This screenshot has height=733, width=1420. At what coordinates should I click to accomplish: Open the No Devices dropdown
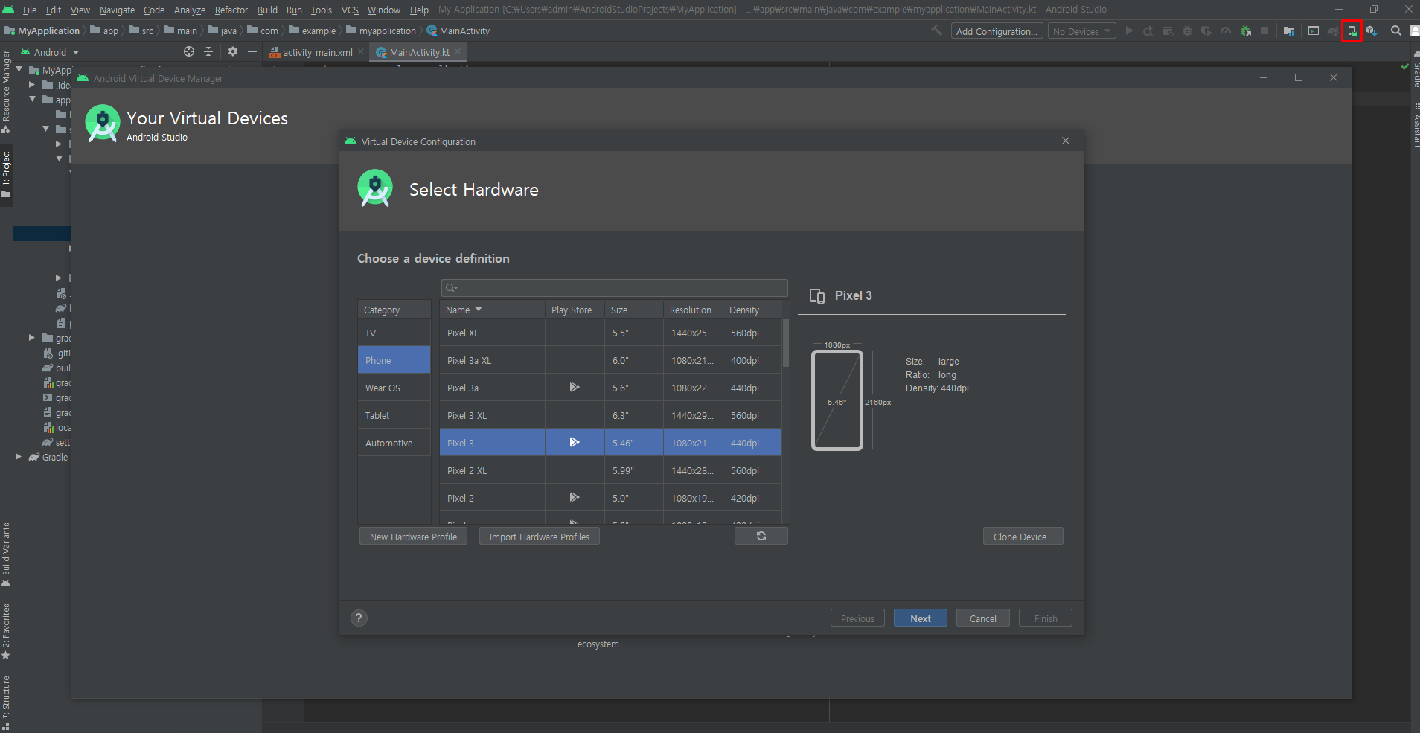(1082, 31)
